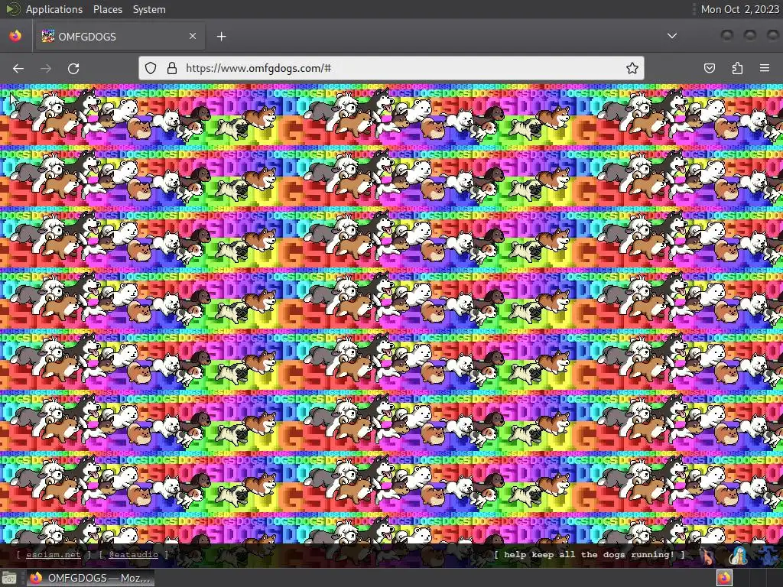Follow the escism.net link
The image size is (783, 587).
pyautogui.click(x=53, y=555)
